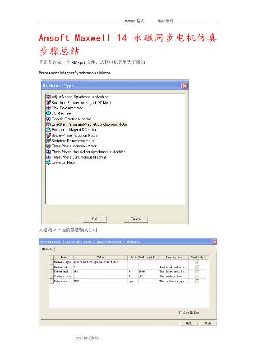Enable the Show Hidden checkbox
This screenshot has width=256, height=362.
pos(180,312)
